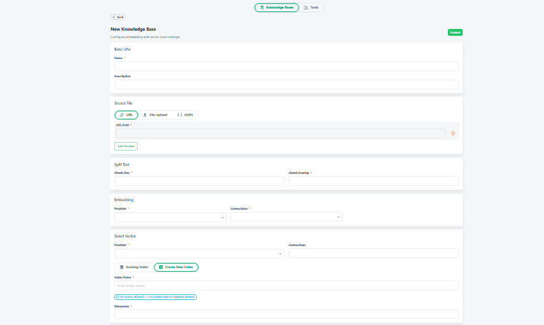Click the 'Split Text' section title
Screen dimensions: 544x325
click(x=122, y=165)
